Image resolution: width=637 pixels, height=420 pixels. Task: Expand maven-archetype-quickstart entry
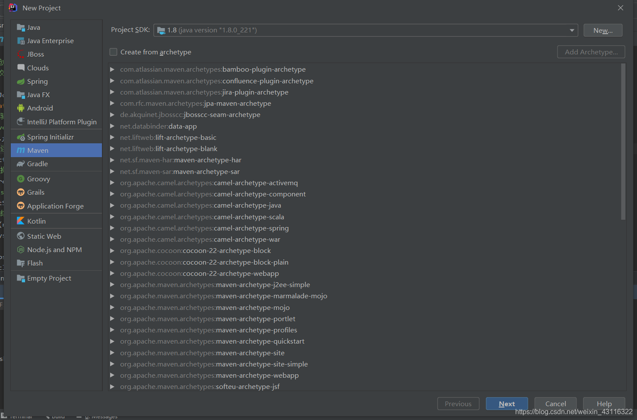112,341
